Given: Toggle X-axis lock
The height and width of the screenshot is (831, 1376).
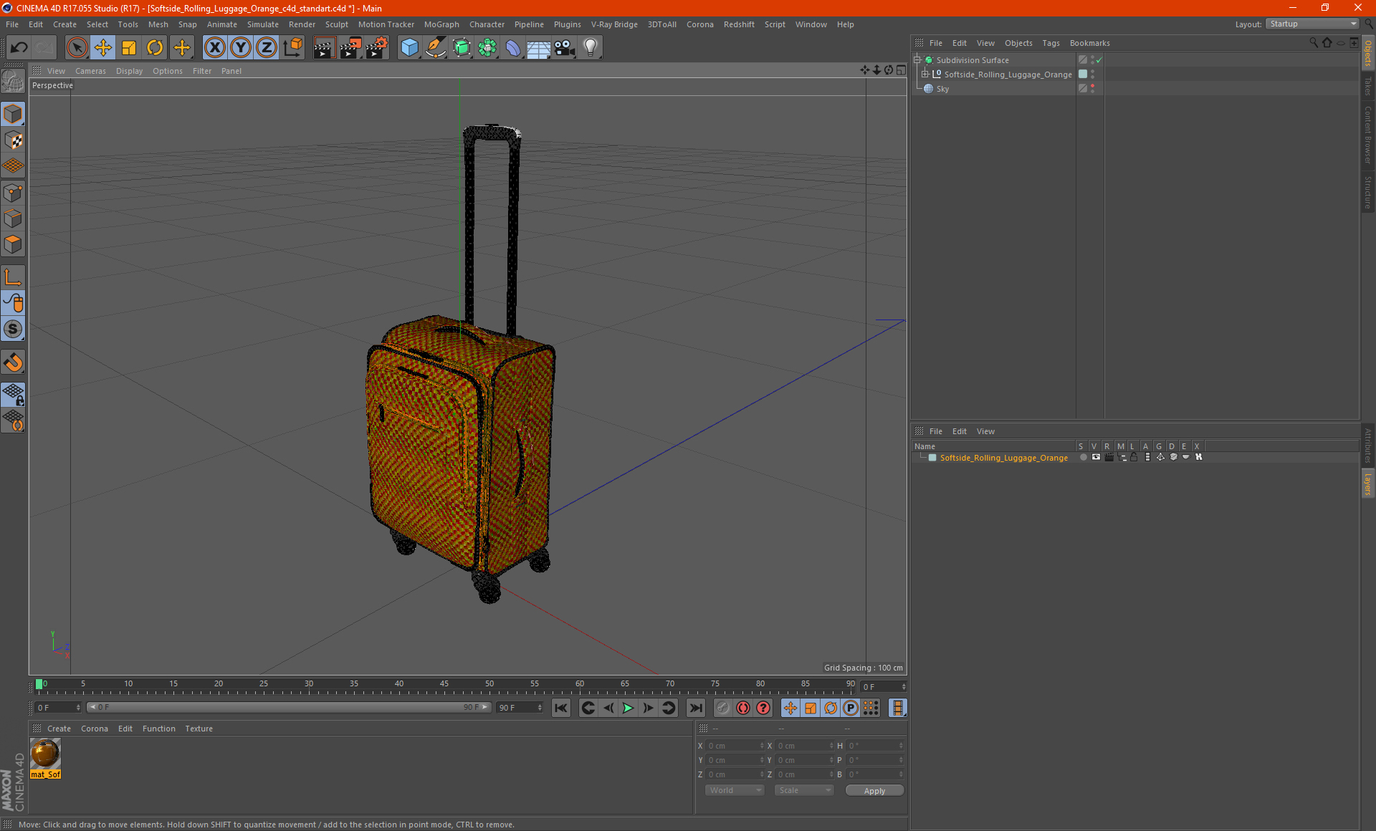Looking at the screenshot, I should [214, 48].
